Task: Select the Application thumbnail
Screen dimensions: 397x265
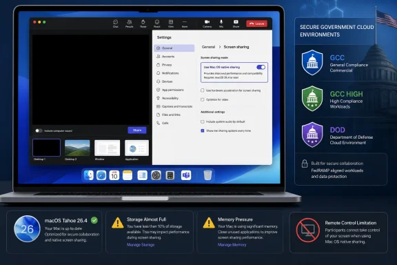Action: [x=136, y=148]
